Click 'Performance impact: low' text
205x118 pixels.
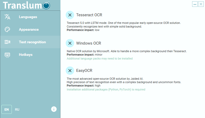pyautogui.click(x=83, y=30)
